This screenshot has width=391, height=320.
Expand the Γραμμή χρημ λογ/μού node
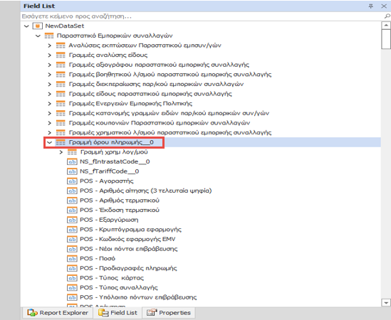(x=61, y=152)
